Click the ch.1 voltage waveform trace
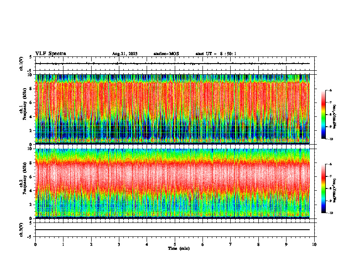Viewport: 354px width, 274px height. 173,64
